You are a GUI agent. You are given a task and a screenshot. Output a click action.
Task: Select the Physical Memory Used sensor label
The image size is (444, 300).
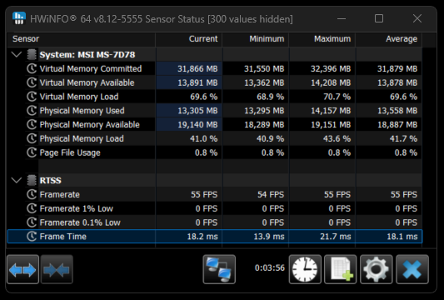pos(82,111)
